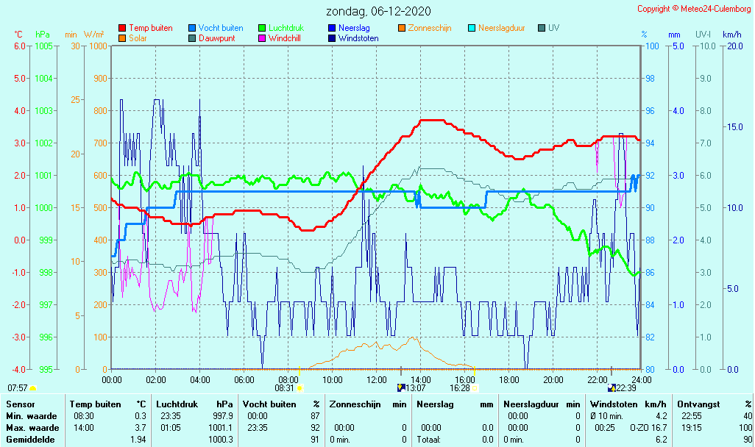
Task: Click the cyan Neerslagduur legend square
Action: point(472,28)
